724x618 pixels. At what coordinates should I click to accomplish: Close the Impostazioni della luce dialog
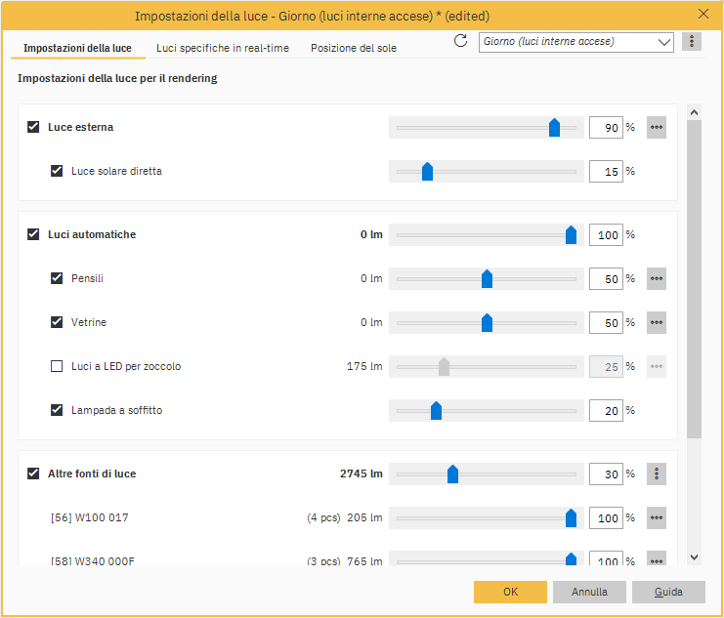pyautogui.click(x=703, y=15)
